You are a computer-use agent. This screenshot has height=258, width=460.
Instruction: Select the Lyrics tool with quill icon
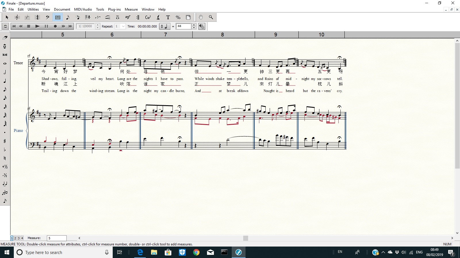(x=158, y=17)
